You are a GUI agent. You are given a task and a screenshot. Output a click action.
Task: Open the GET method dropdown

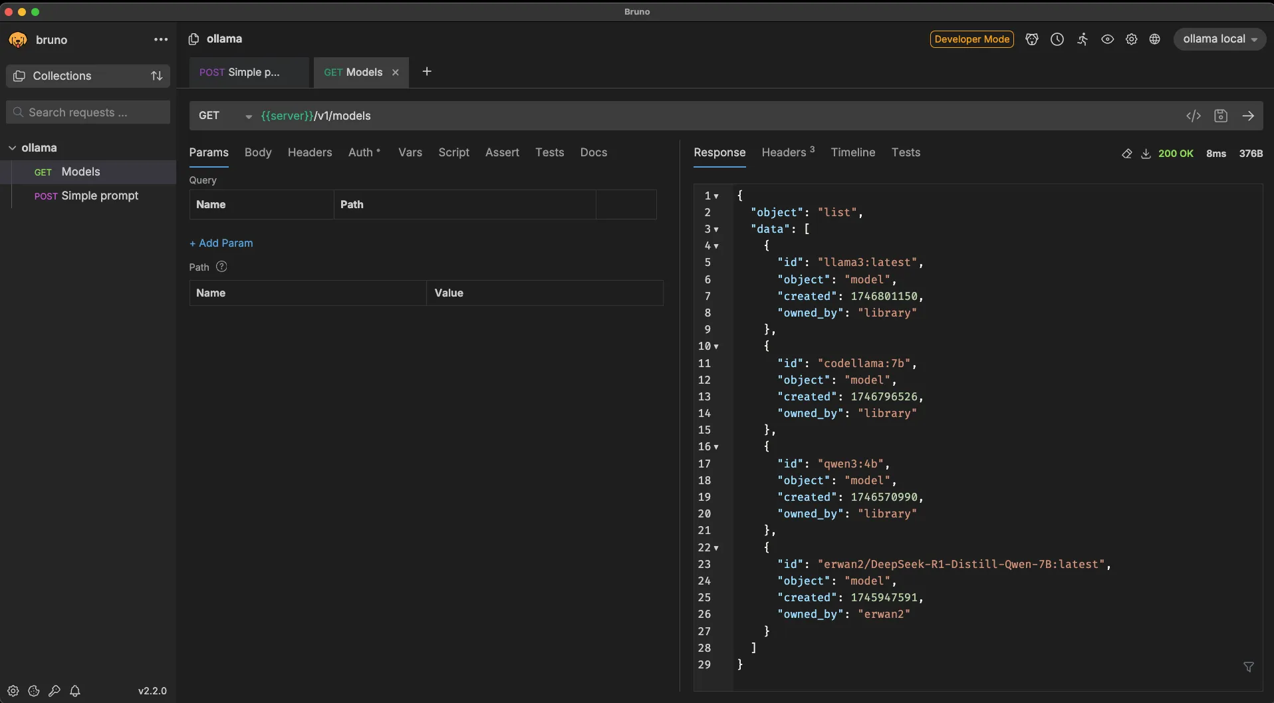(x=225, y=116)
